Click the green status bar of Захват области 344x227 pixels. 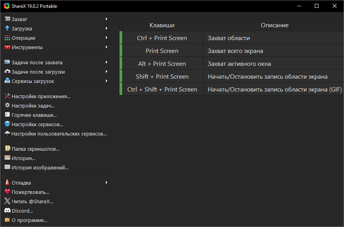[121, 38]
